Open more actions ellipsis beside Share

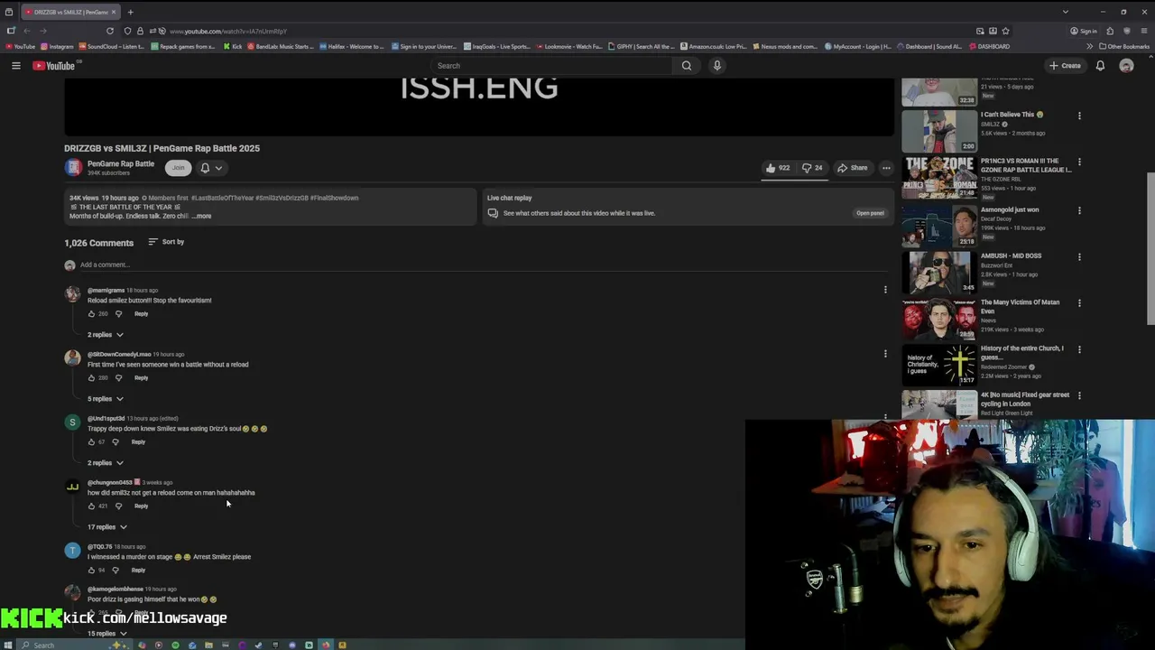click(886, 168)
